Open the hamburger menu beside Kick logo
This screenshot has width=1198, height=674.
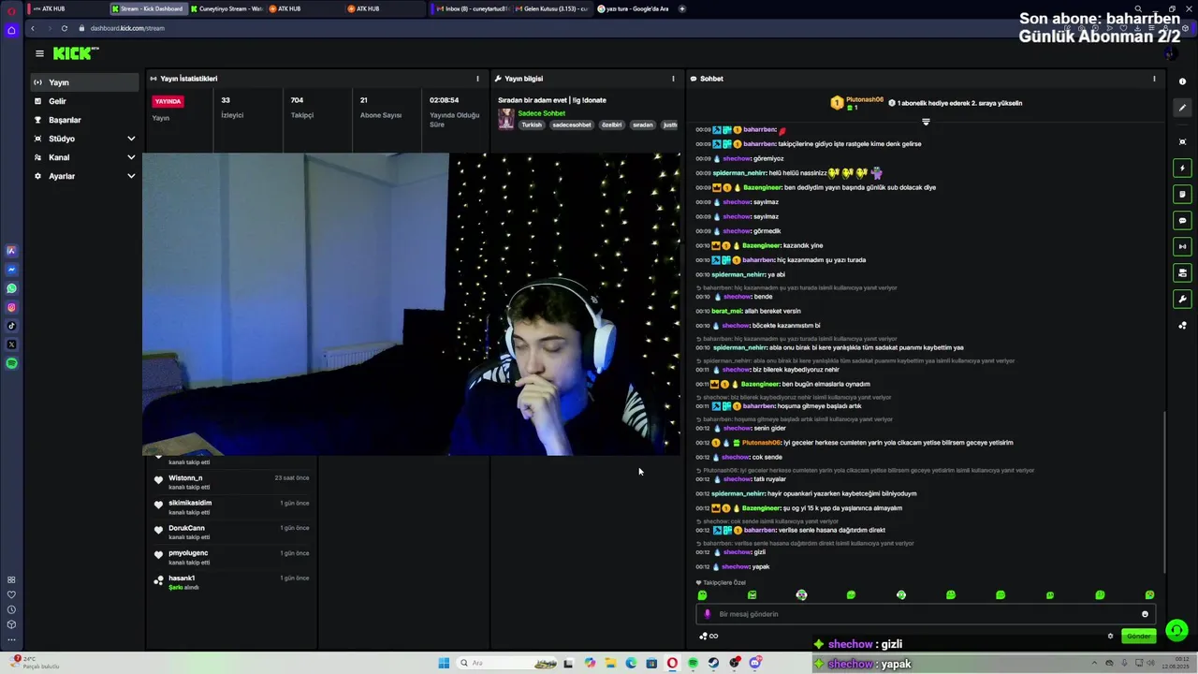click(39, 53)
